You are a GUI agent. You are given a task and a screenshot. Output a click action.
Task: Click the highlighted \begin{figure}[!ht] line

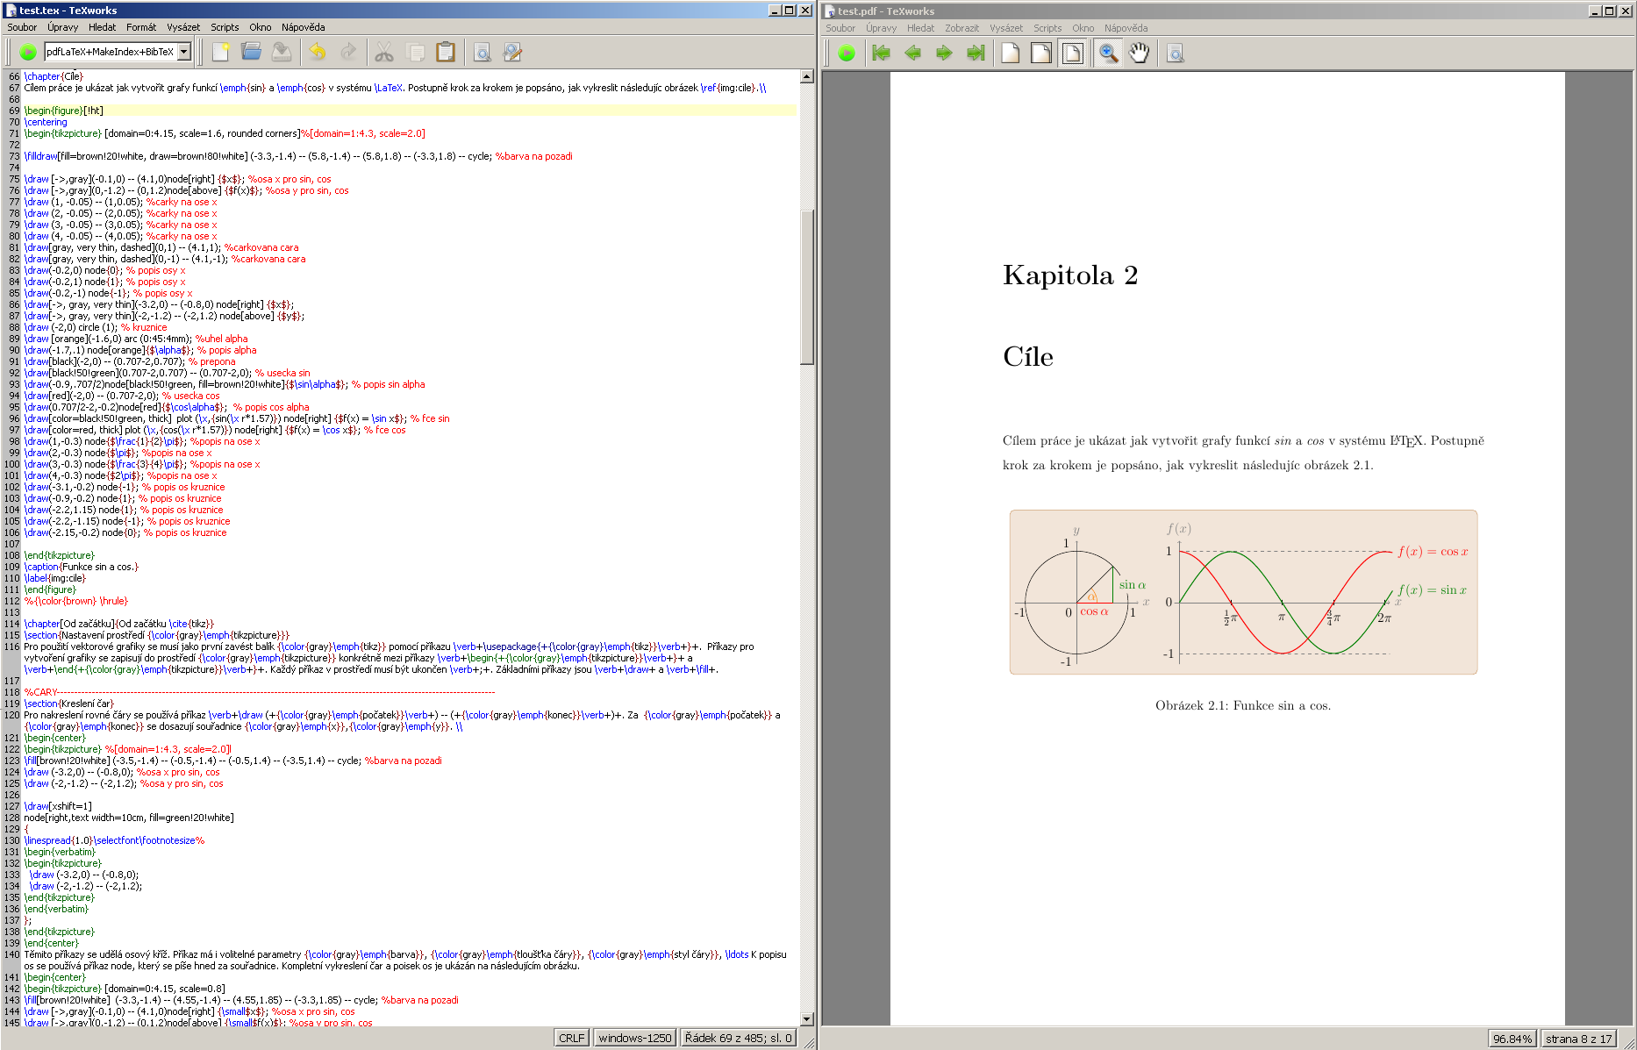pyautogui.click(x=410, y=111)
